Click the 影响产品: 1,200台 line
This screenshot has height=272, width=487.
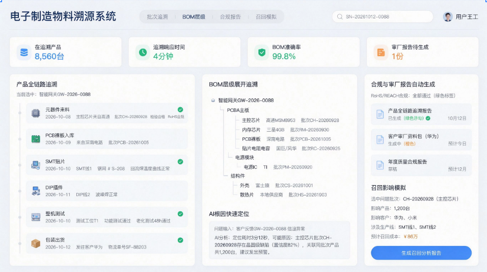(x=390, y=208)
